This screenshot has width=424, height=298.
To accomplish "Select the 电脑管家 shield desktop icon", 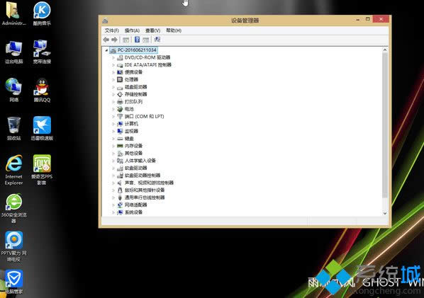I will (x=13, y=282).
